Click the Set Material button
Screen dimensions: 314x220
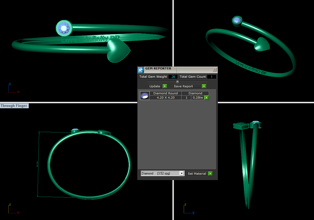[x=197, y=174]
